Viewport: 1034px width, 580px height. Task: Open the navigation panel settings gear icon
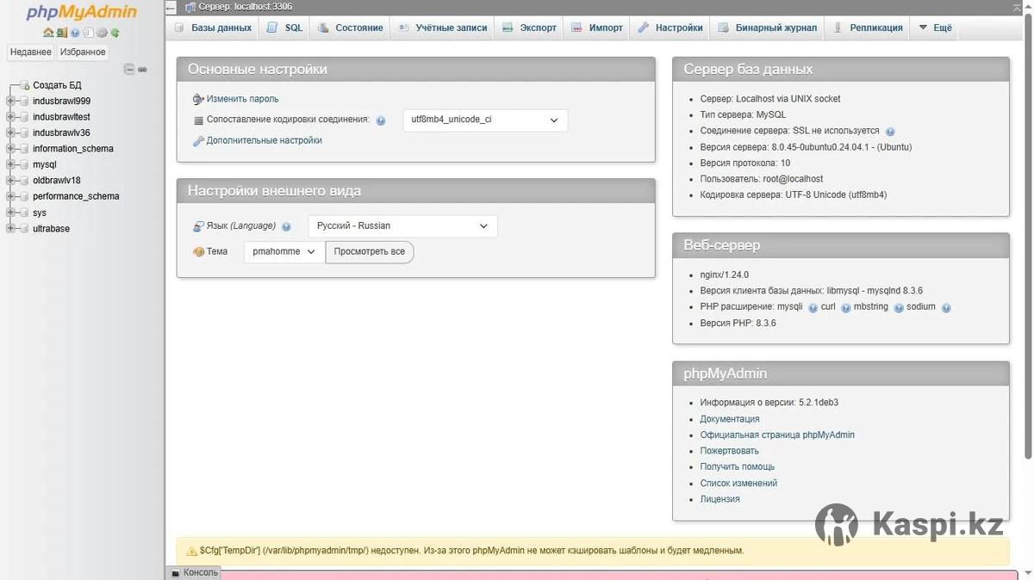(x=102, y=33)
